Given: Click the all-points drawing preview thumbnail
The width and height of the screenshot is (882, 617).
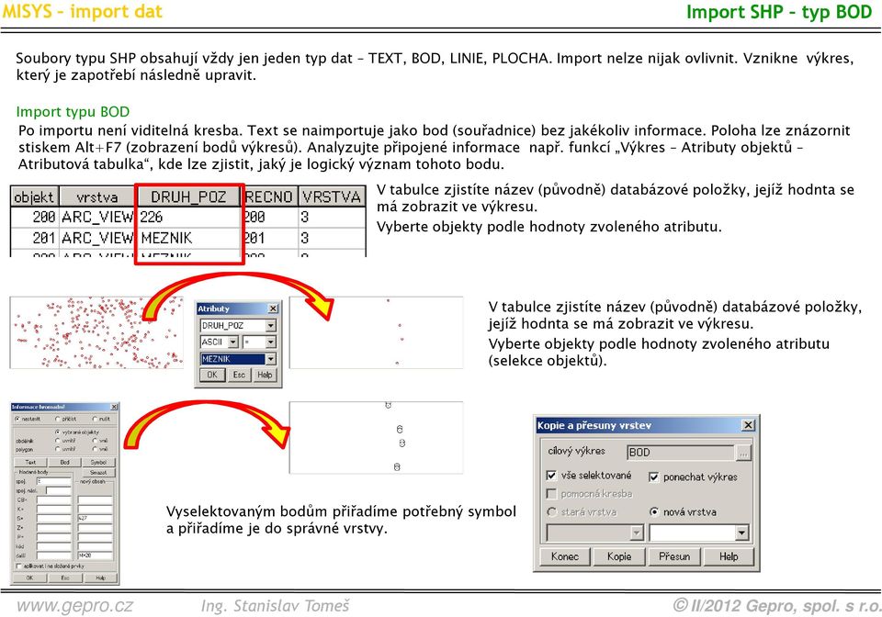Looking at the screenshot, I should tap(96, 332).
